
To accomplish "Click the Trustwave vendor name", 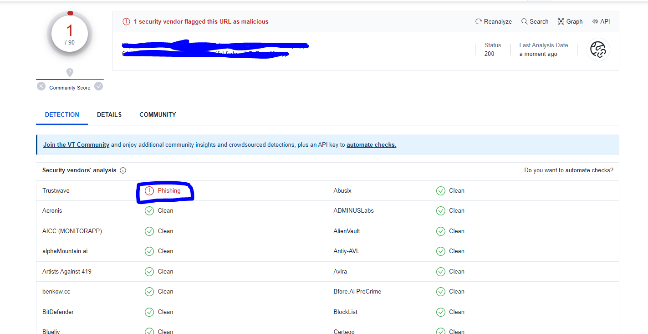I will click(56, 191).
